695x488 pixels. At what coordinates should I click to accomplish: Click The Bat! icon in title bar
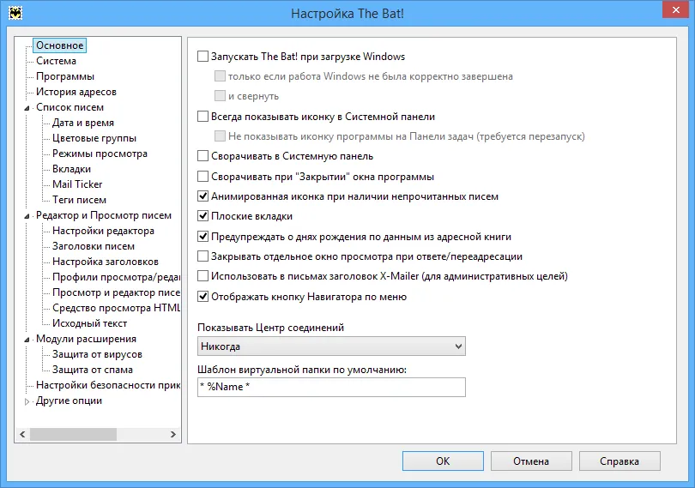tap(15, 13)
